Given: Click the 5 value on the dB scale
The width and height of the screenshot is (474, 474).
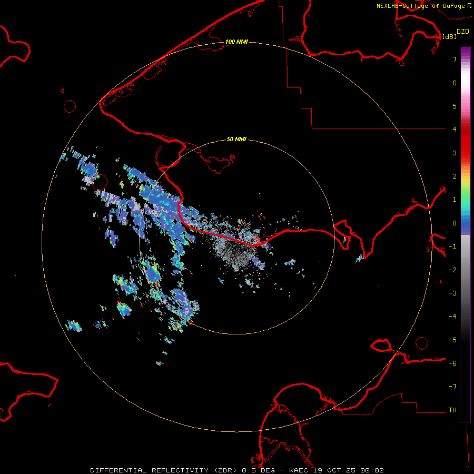Looking at the screenshot, I should point(455,106).
